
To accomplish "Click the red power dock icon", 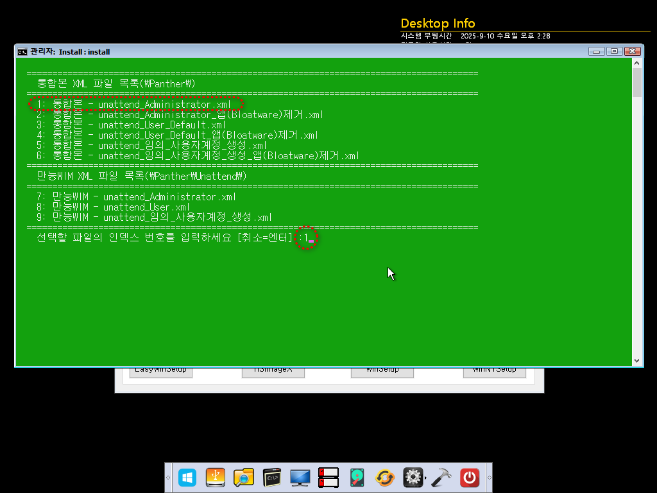I will click(x=469, y=478).
